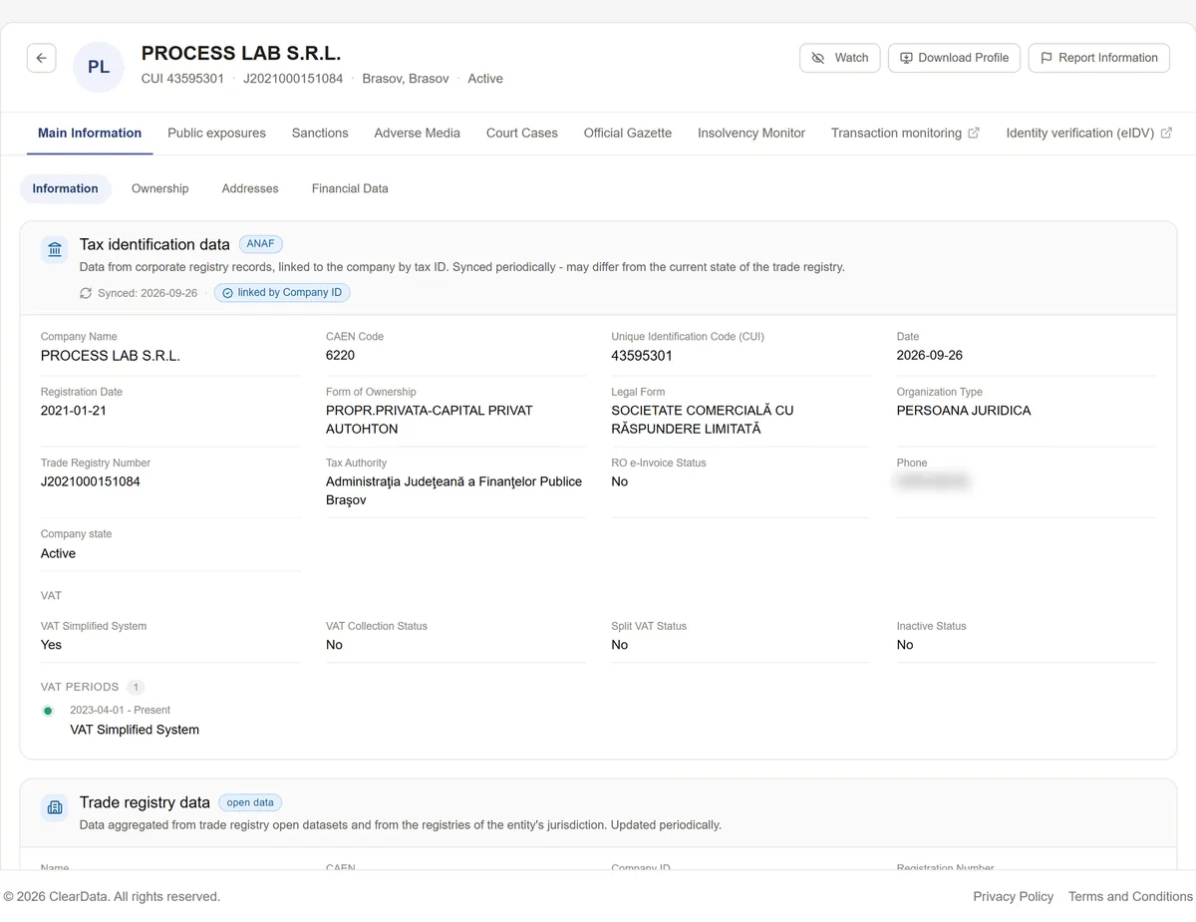
Task: Open the Public exposures tab
Action: (216, 133)
